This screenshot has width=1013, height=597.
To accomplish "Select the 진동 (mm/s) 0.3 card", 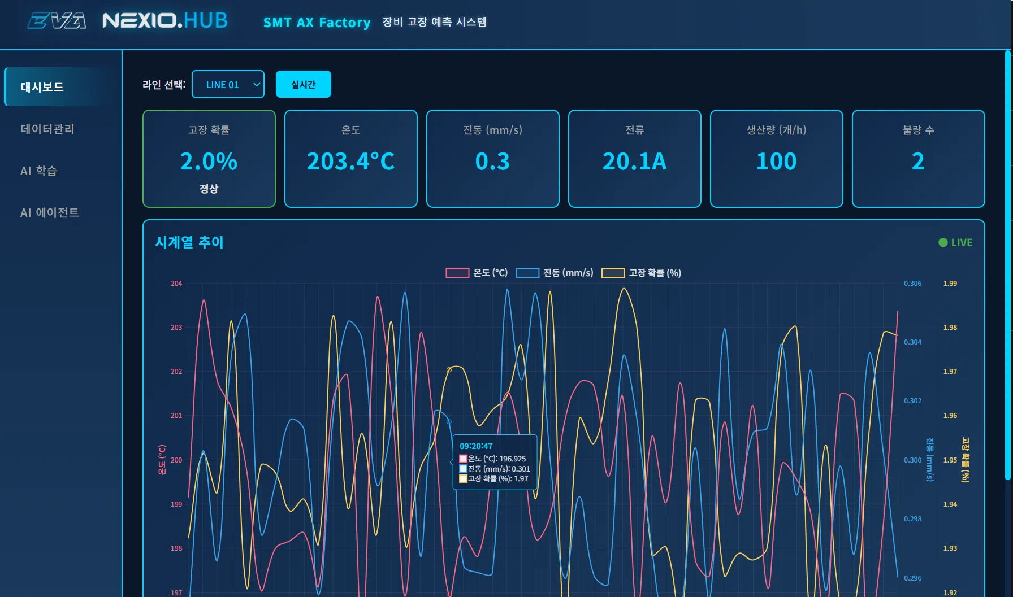I will [493, 159].
